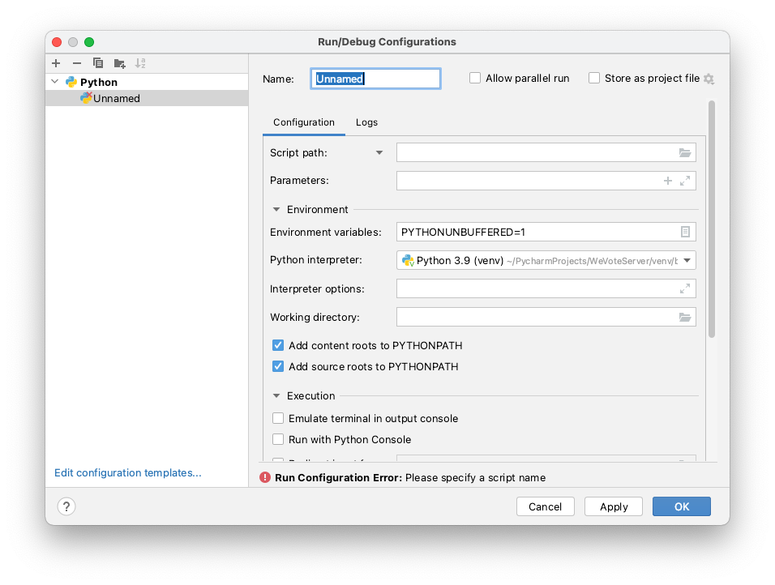Enable Store as project file
Viewport: 775px width, 585px height.
594,78
